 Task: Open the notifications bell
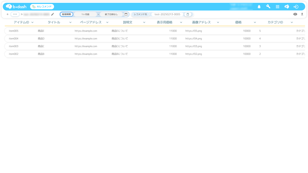pyautogui.click(x=259, y=7)
